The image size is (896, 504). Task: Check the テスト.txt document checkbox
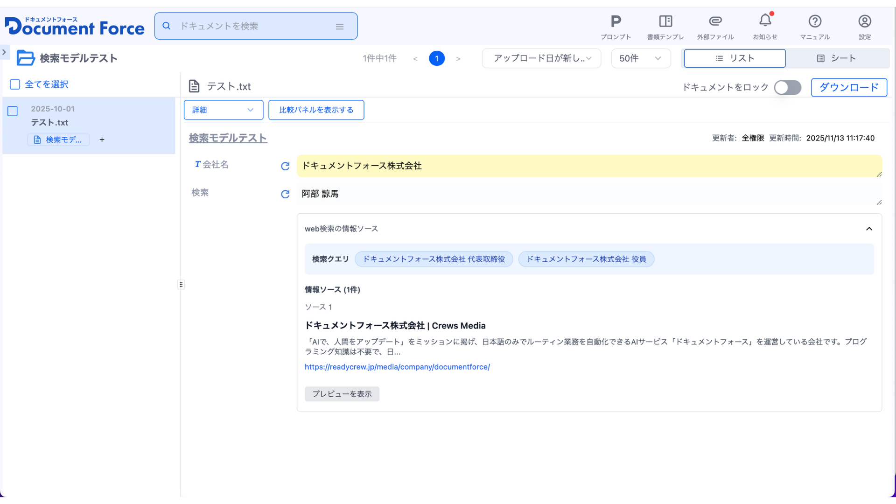(13, 111)
